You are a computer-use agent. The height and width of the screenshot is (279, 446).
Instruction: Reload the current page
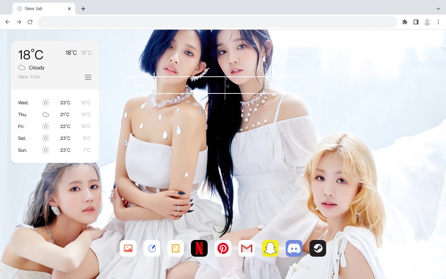(x=30, y=22)
